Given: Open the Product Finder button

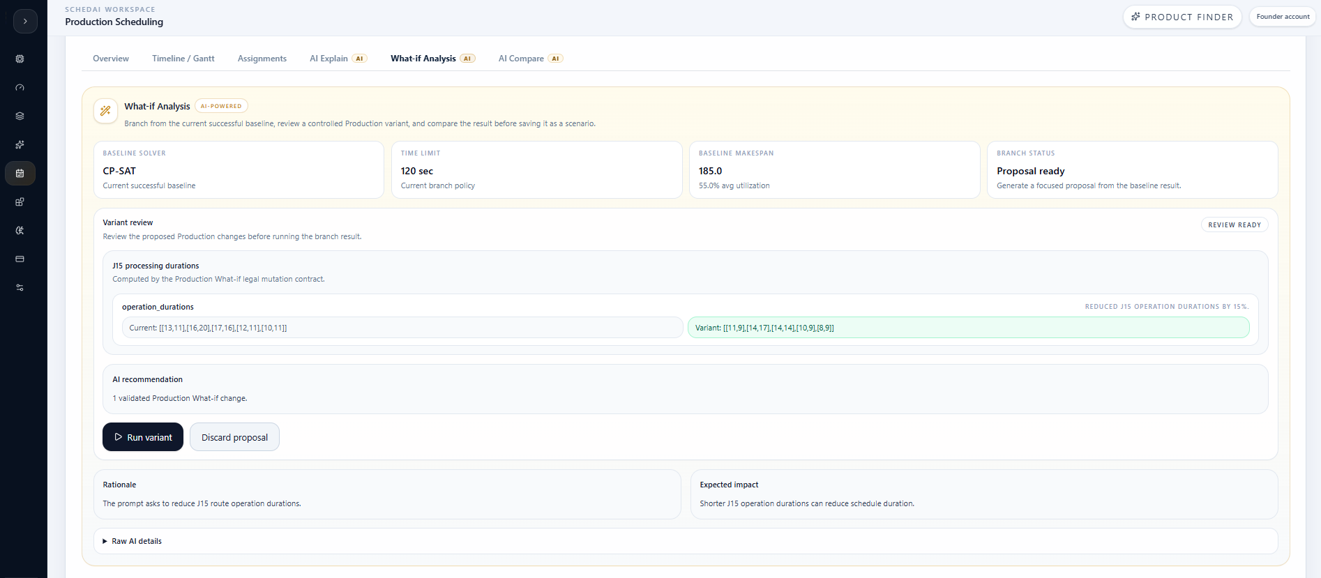Looking at the screenshot, I should [1182, 17].
